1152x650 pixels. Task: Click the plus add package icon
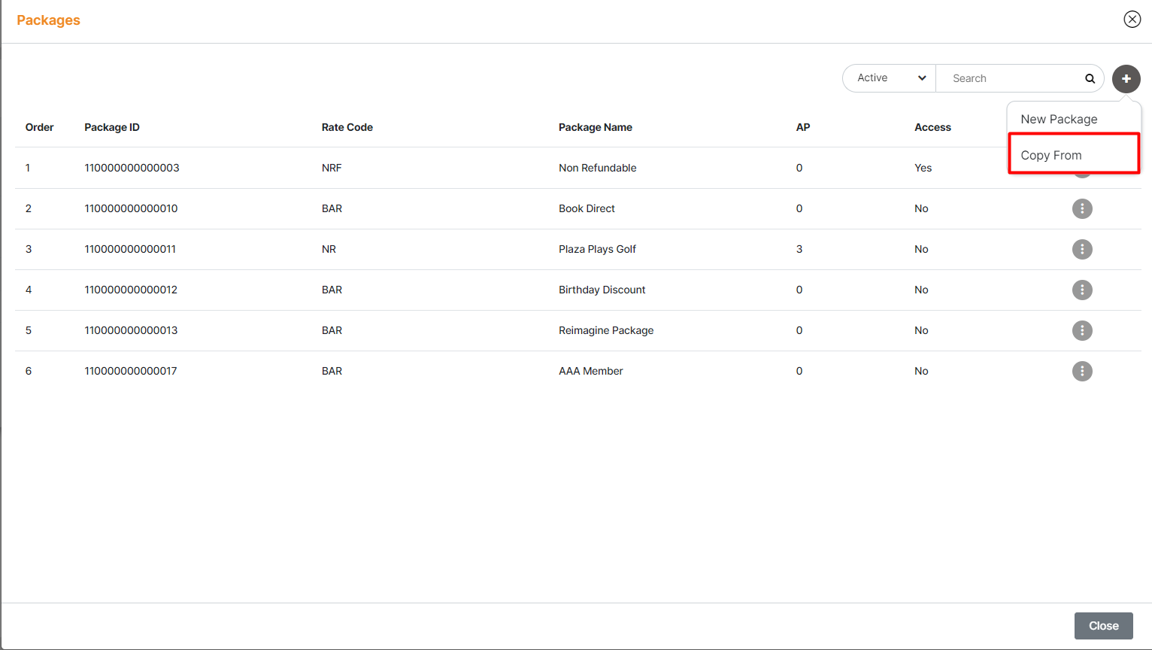(x=1126, y=78)
